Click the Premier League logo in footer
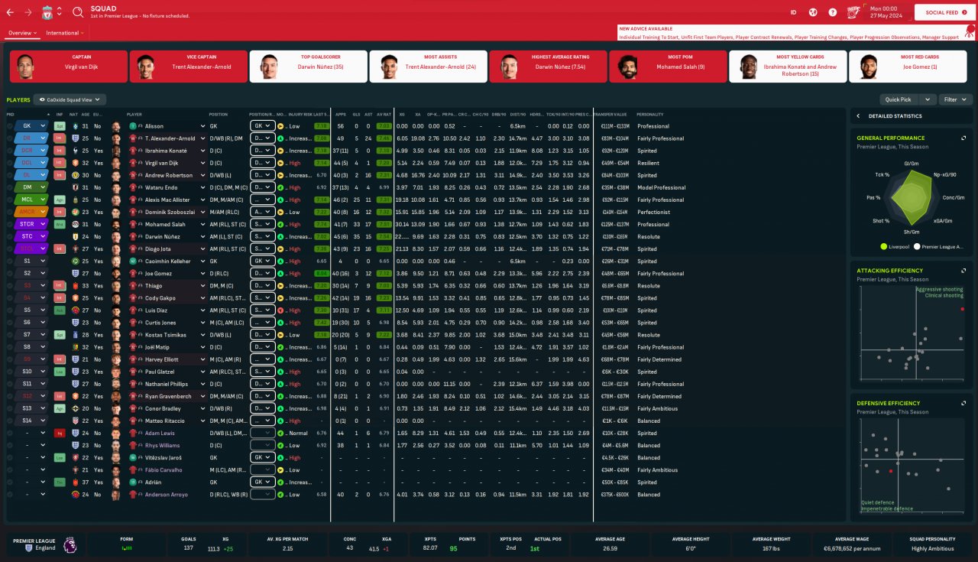Viewport: 978px width, 562px height. tap(70, 544)
